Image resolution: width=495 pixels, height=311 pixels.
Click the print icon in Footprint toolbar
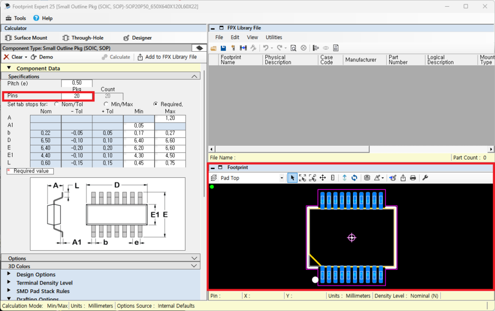click(x=413, y=178)
